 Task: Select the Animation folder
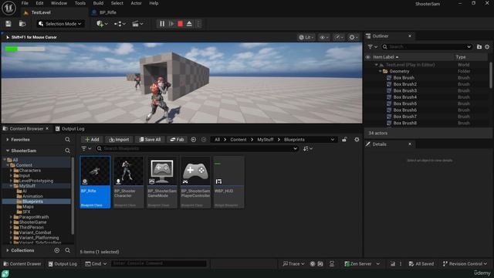pyautogui.click(x=32, y=196)
